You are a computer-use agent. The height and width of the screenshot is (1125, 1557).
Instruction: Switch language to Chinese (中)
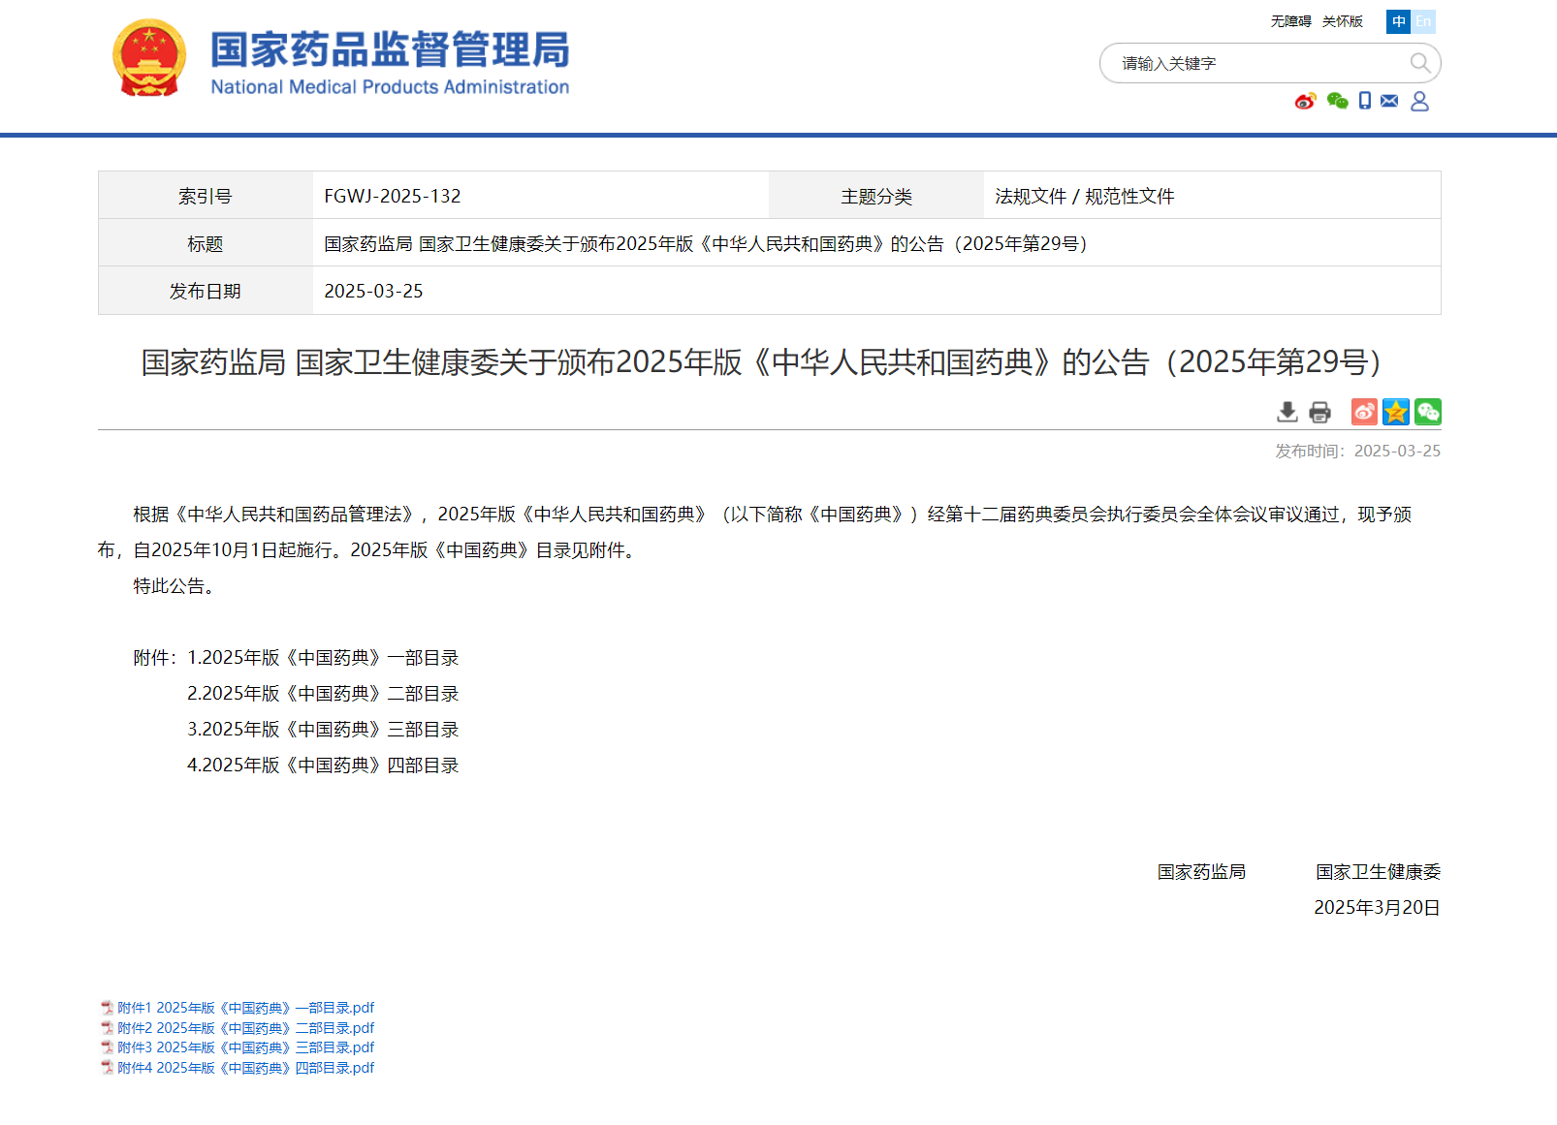[1398, 21]
